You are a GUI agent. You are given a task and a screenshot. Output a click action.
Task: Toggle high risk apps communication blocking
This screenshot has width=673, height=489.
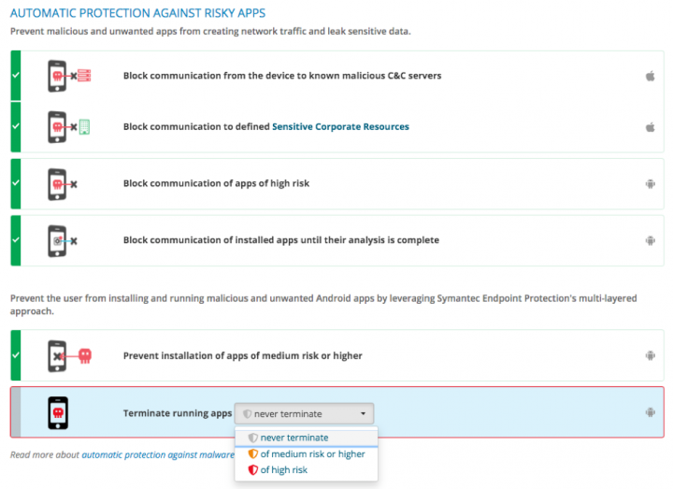pyautogui.click(x=15, y=183)
